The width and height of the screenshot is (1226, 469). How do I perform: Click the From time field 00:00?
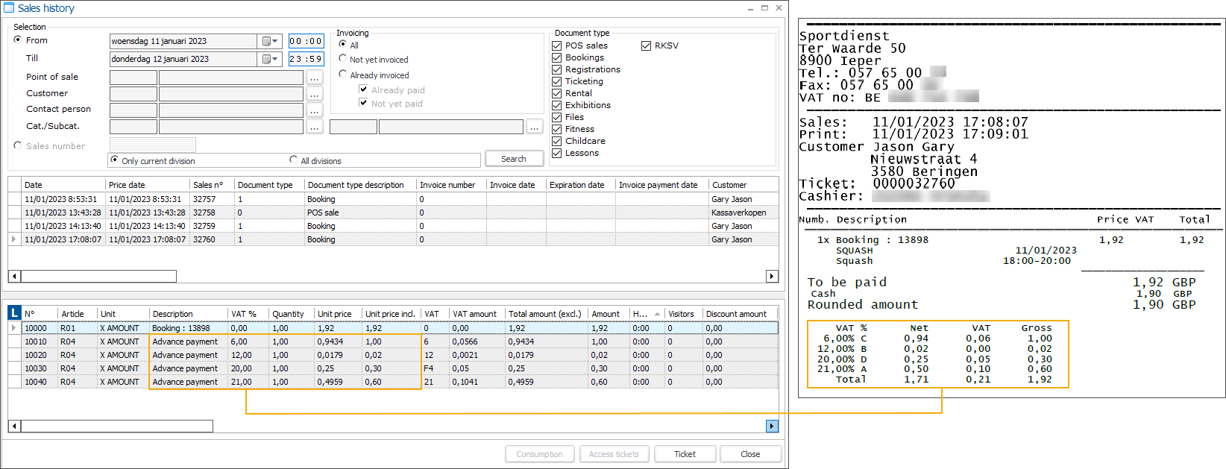[x=306, y=41]
